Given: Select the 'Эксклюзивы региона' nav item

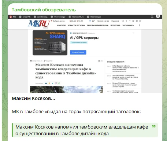Looking at the screenshot, I should pos(97,25).
